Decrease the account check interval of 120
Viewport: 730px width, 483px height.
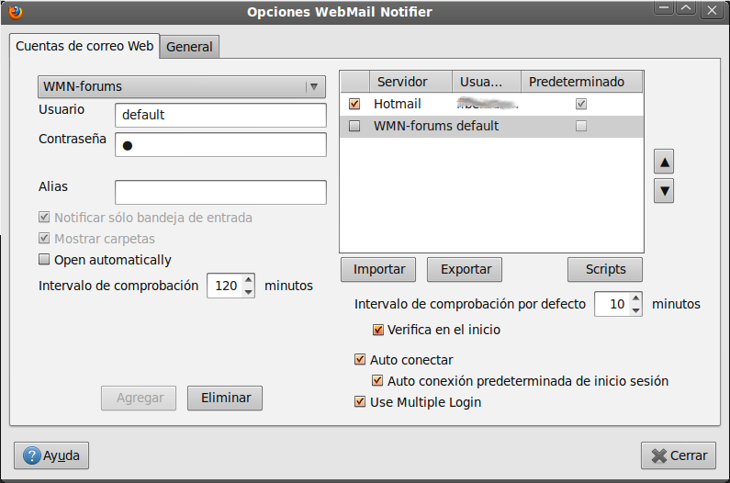[x=249, y=292]
